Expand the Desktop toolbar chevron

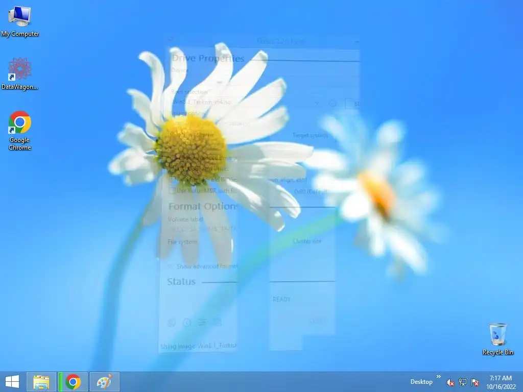click(439, 377)
